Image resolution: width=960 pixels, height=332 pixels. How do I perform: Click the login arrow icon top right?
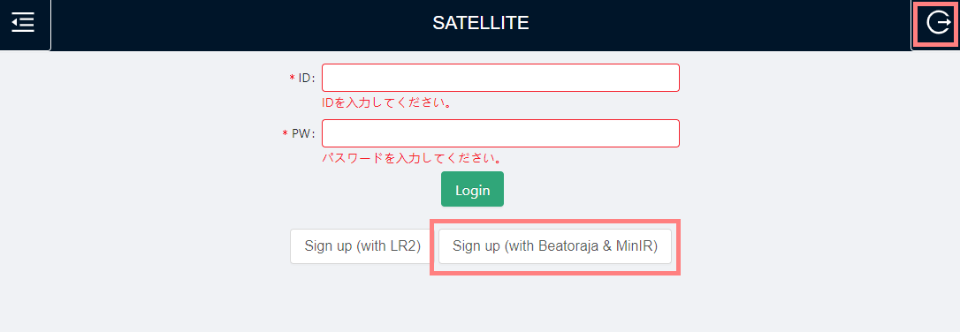(x=938, y=23)
